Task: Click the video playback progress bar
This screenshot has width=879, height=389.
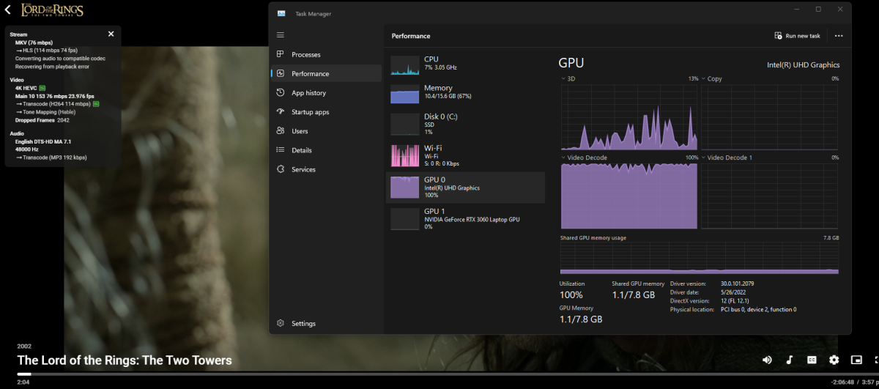Action: pos(439,374)
